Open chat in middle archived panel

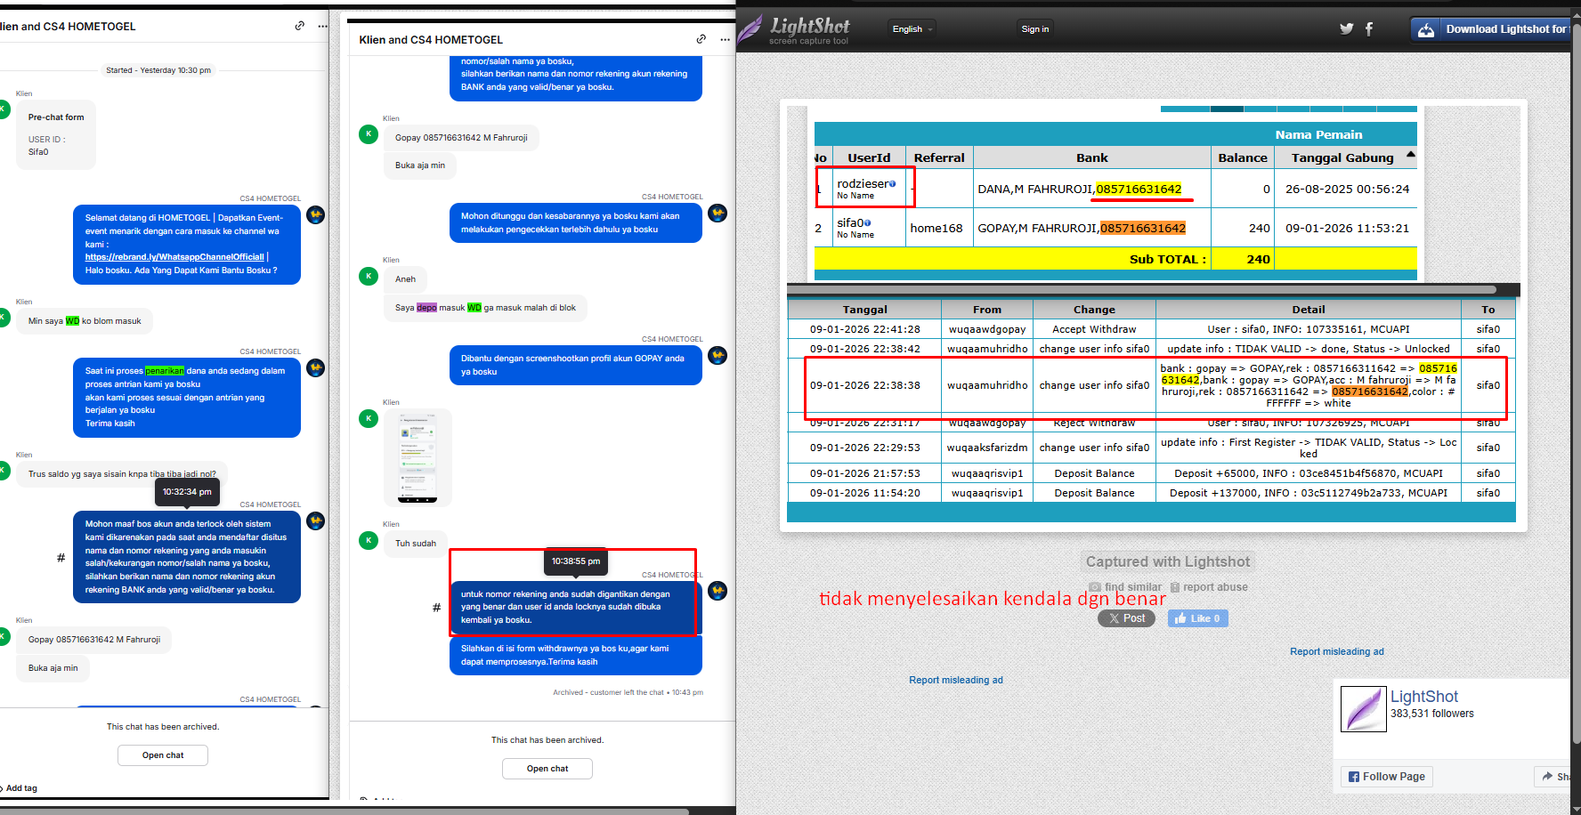coord(547,769)
